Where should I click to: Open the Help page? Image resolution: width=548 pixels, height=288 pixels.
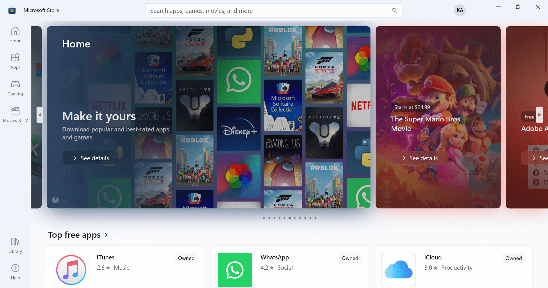click(x=15, y=272)
